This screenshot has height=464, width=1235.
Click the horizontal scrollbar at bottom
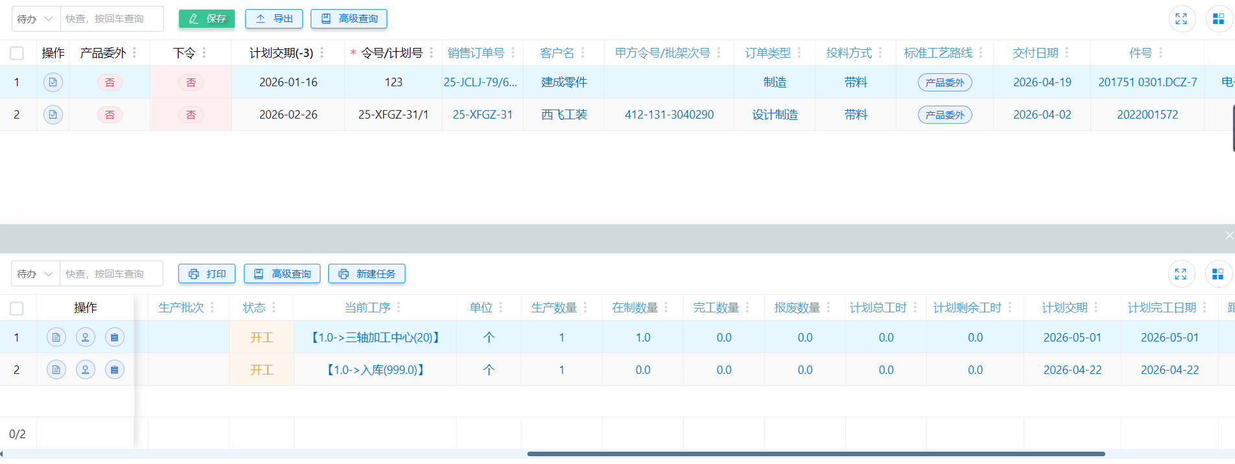(x=815, y=454)
